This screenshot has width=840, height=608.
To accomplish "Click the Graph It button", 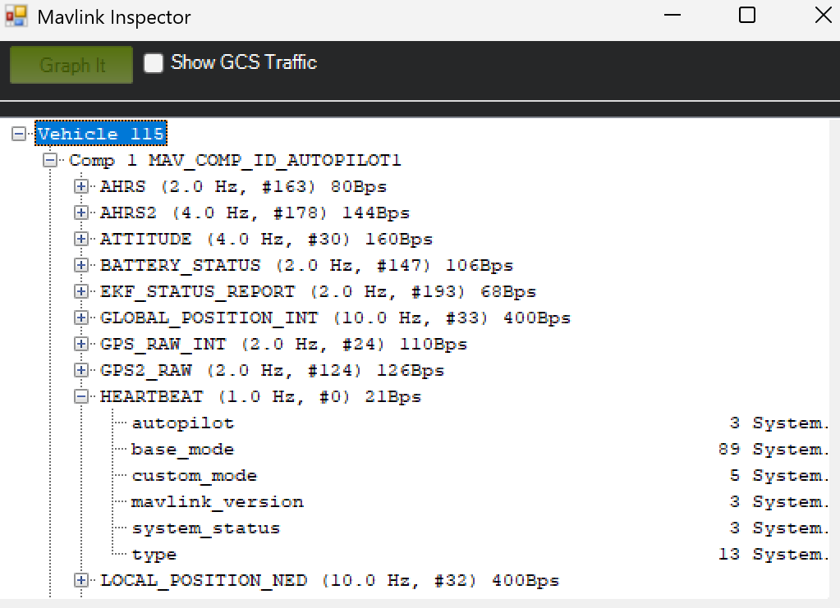I will (71, 65).
